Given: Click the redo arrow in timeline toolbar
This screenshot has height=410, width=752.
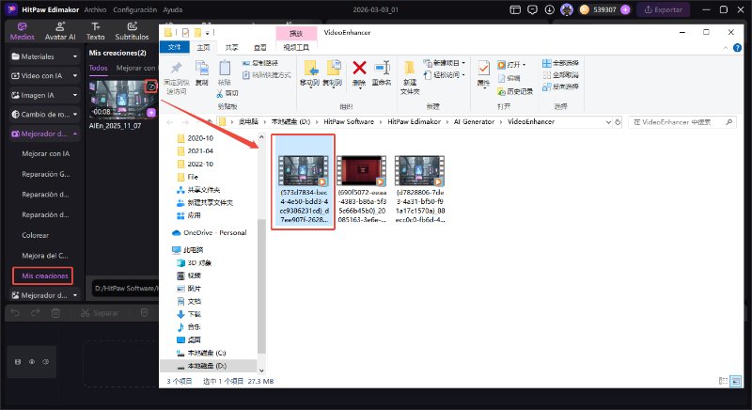Looking at the screenshot, I should click(35, 313).
